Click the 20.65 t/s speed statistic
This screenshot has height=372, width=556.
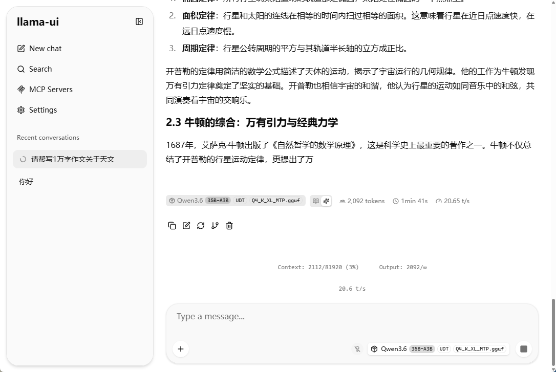tap(453, 201)
